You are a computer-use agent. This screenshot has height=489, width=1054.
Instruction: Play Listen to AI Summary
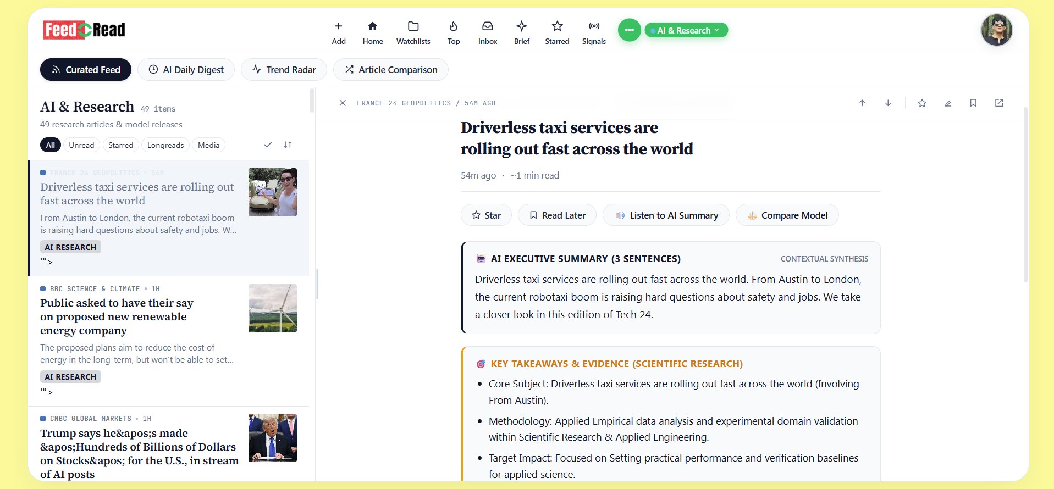point(666,215)
